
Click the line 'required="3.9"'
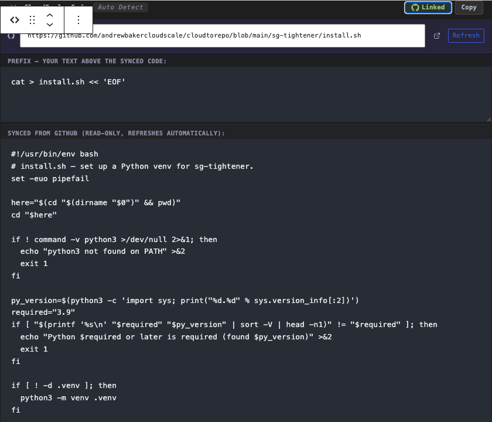tap(43, 312)
